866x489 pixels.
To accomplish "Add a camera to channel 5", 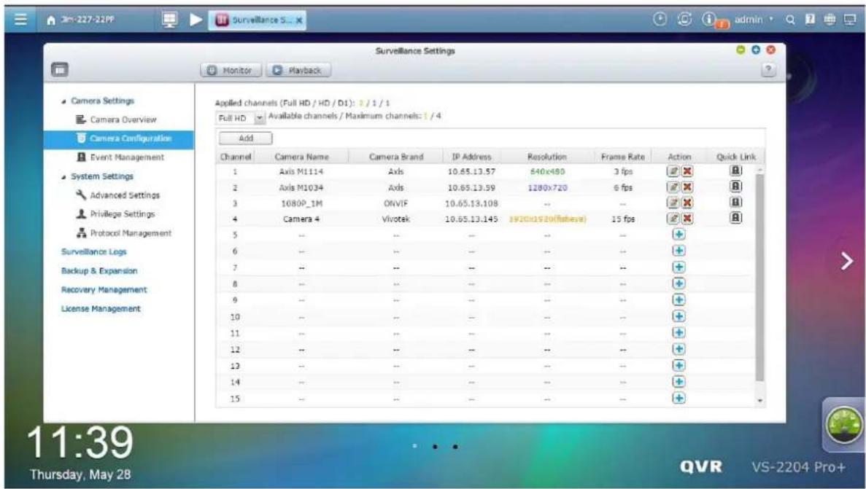I will (679, 235).
